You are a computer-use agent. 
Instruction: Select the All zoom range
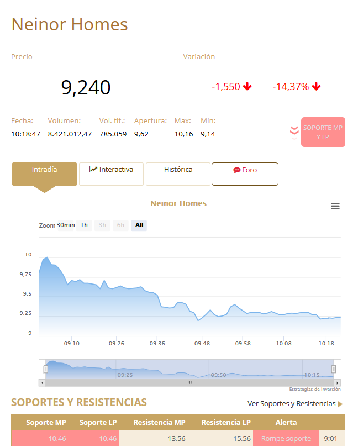[x=139, y=225]
